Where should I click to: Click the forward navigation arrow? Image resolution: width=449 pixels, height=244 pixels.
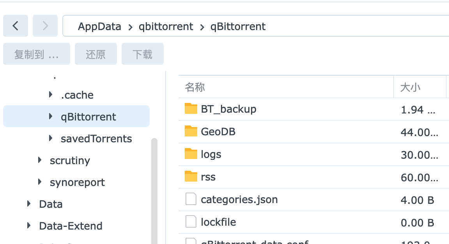pyautogui.click(x=45, y=26)
